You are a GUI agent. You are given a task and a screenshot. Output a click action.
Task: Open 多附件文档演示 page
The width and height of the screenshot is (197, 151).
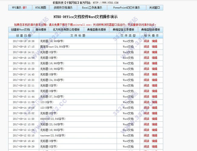coord(63,8)
